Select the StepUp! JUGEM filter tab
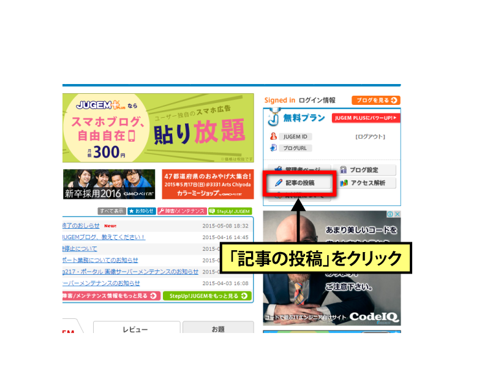The width and height of the screenshot is (490, 368). pos(230,211)
